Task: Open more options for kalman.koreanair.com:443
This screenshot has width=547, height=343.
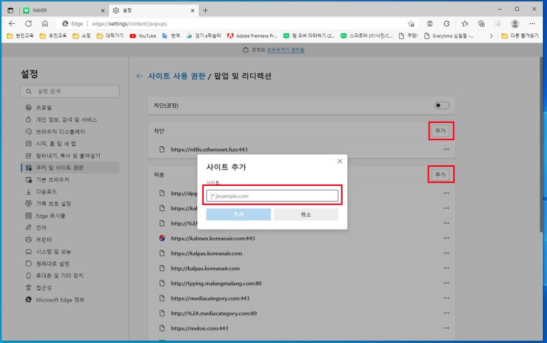Action: coord(446,238)
